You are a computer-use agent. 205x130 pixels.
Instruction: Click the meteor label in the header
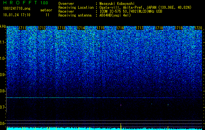pyautogui.click(x=46, y=10)
